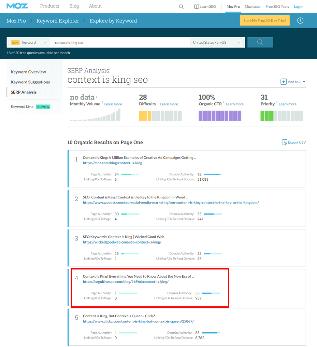Image resolution: width=317 pixels, height=347 pixels.
Task: Click the Learn SEO link
Action: (x=207, y=6)
